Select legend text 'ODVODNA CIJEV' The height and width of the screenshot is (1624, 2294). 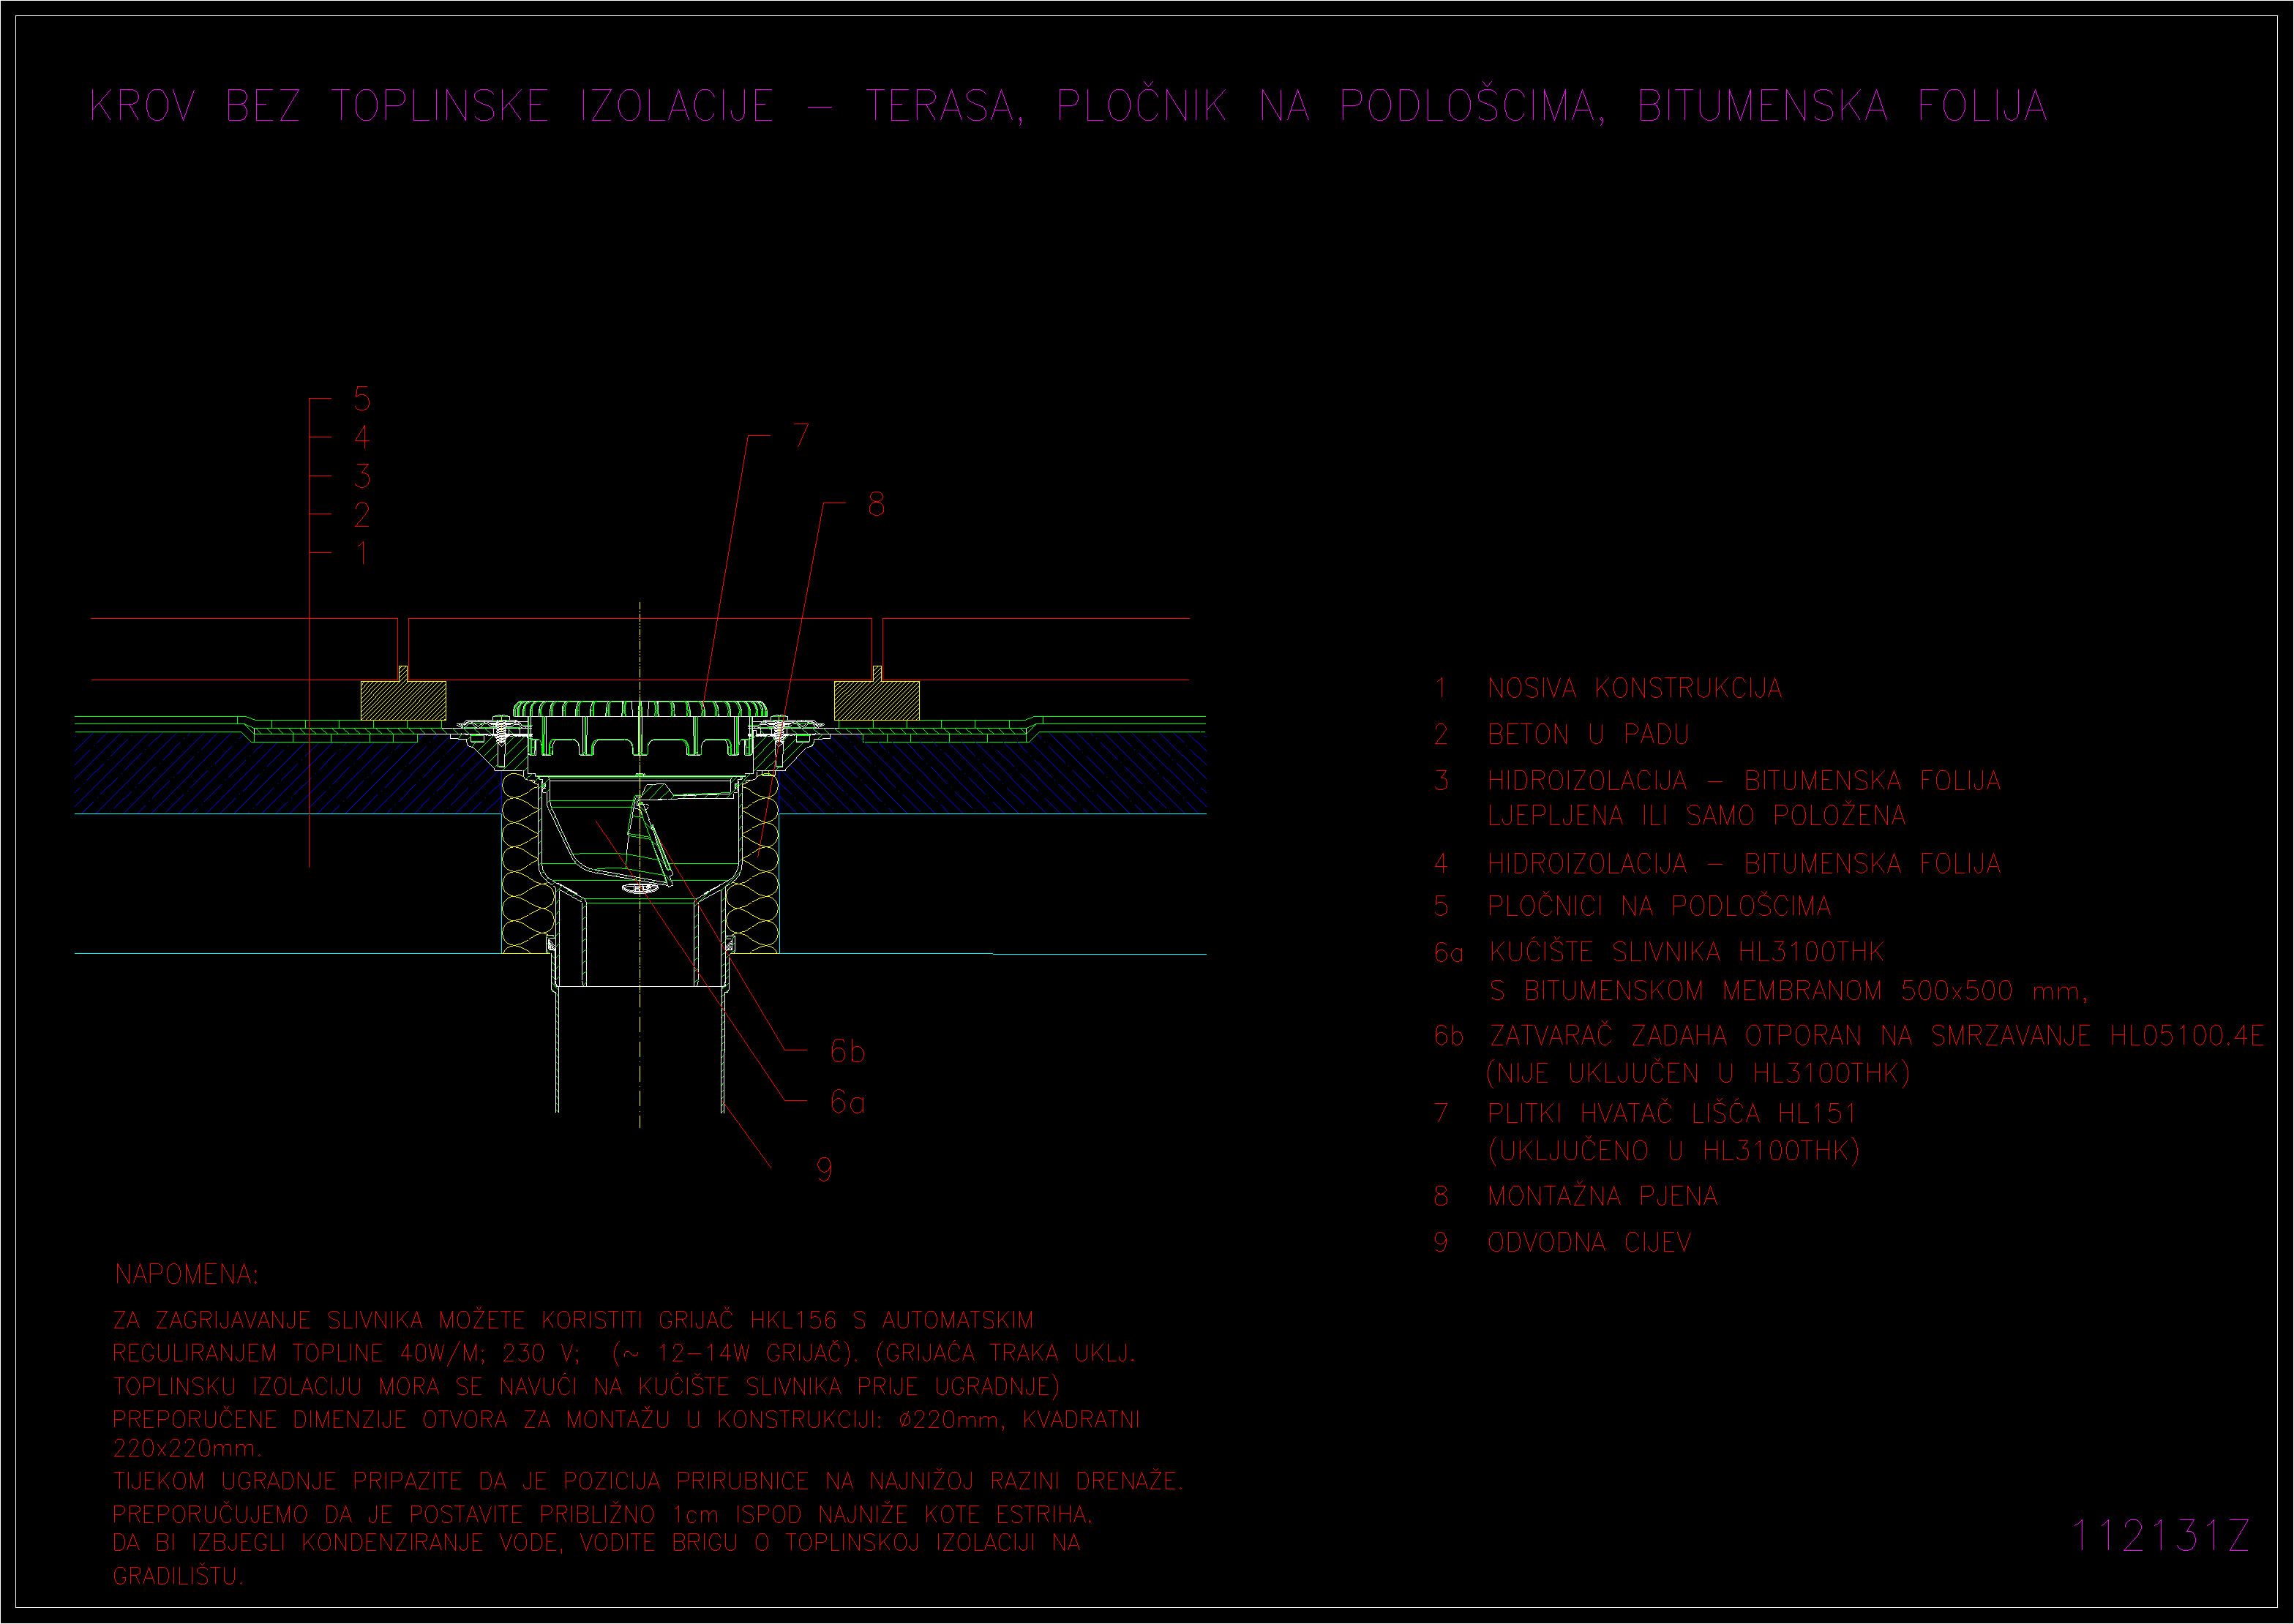[1589, 1242]
